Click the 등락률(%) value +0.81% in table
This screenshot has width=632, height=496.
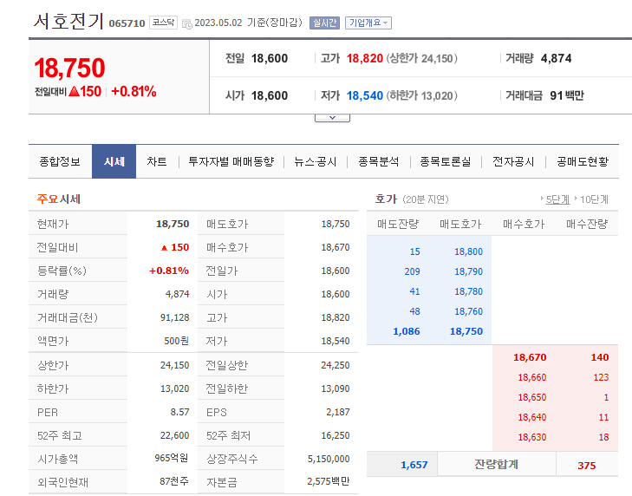point(169,271)
